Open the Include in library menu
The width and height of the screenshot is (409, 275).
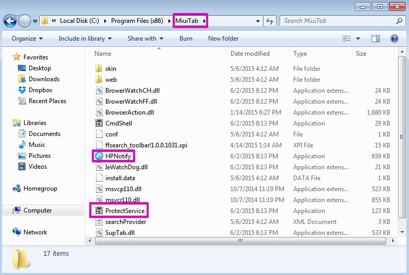click(x=85, y=39)
